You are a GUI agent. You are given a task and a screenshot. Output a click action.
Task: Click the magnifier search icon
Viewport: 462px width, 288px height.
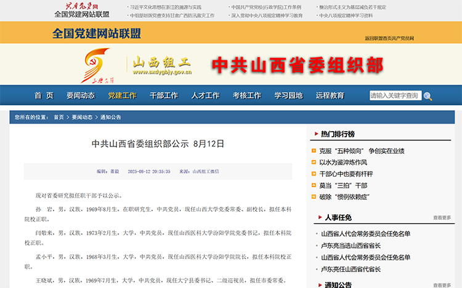click(x=428, y=96)
